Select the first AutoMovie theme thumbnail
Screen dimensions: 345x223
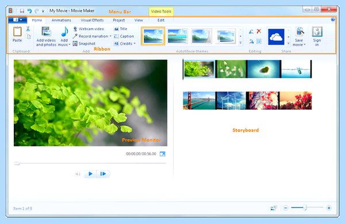point(153,36)
